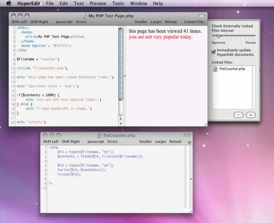Open the Help menu
Screen dimensions: 274x223
pos(158,3)
